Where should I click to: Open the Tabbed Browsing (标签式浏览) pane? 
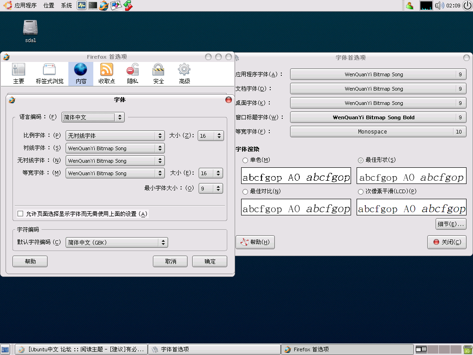pos(49,74)
